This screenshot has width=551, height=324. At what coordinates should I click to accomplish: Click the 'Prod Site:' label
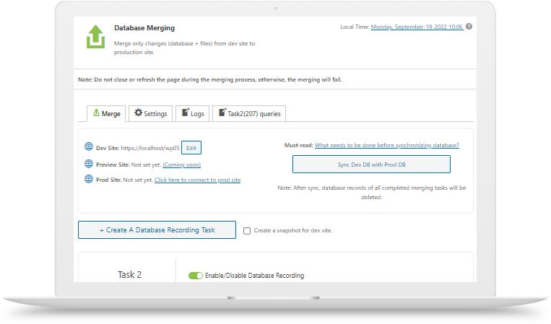(x=109, y=180)
